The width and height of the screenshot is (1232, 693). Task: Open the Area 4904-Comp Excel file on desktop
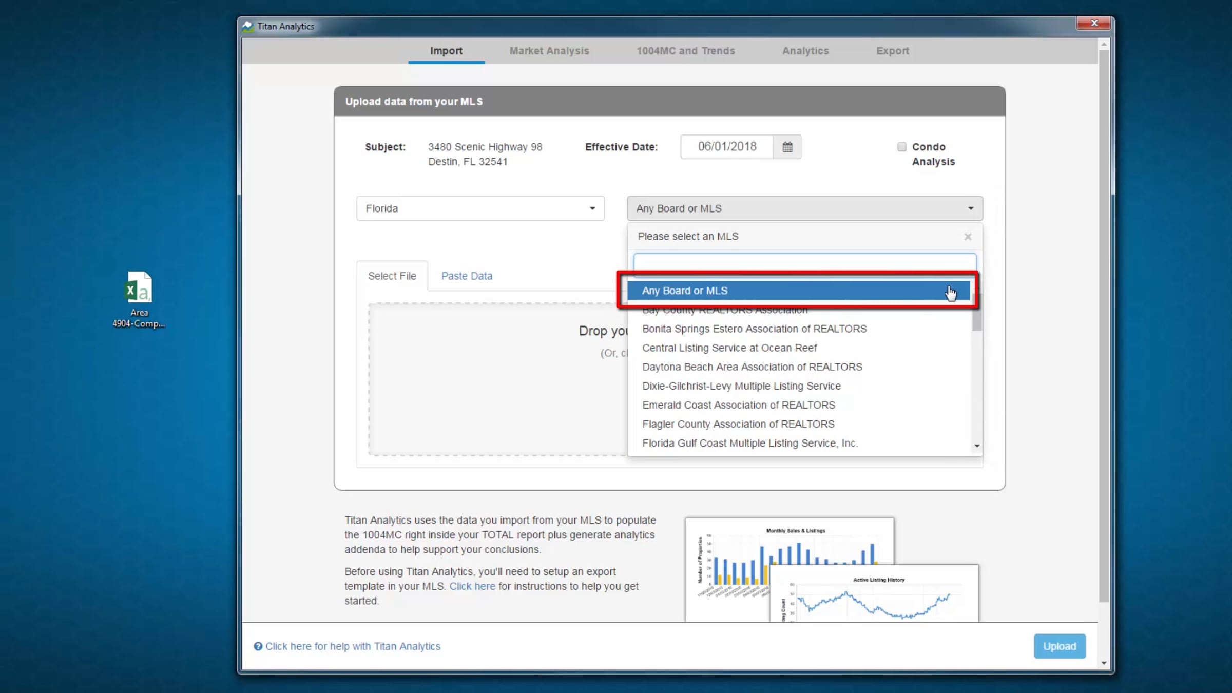pyautogui.click(x=139, y=299)
